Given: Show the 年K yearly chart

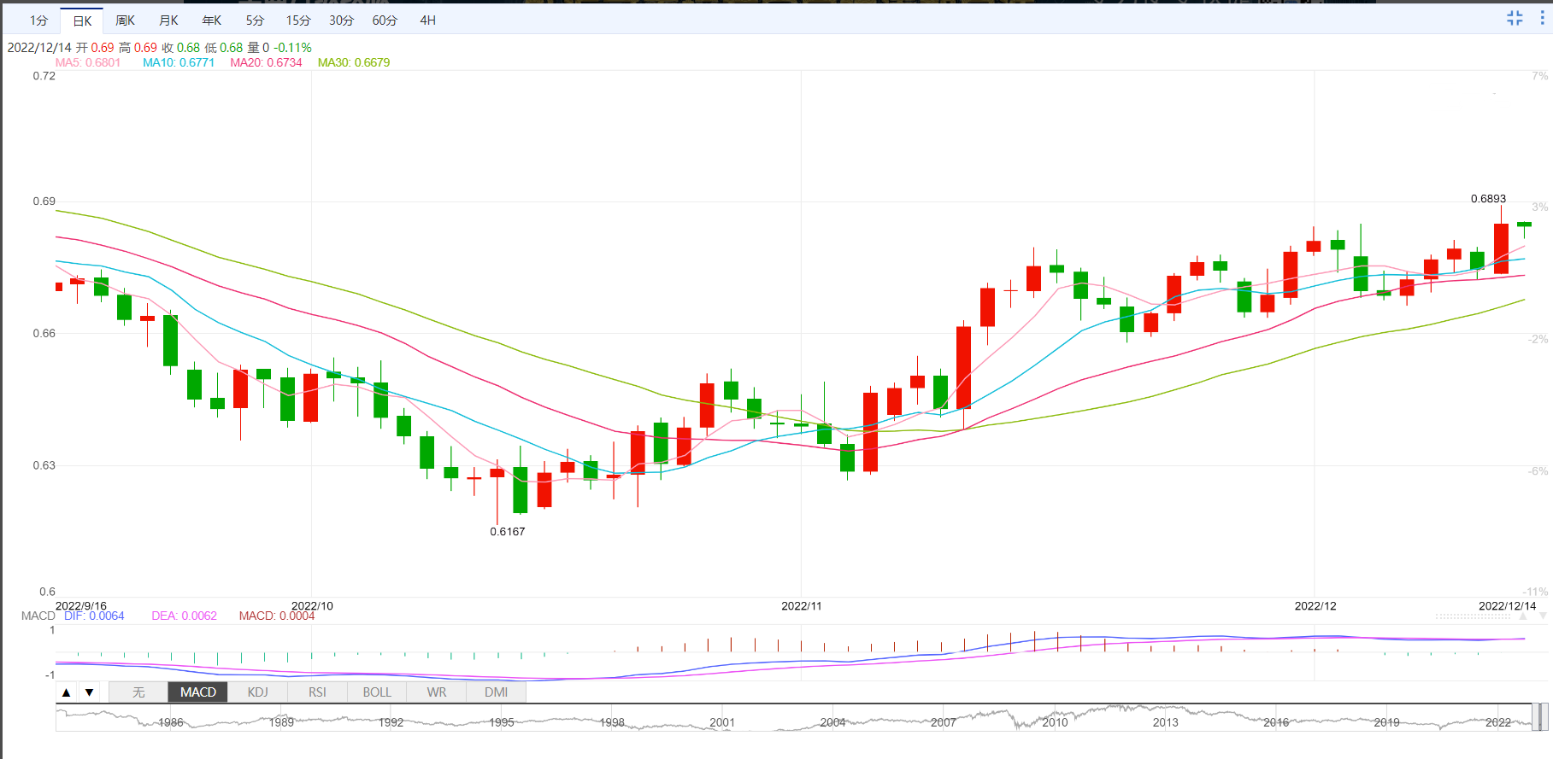Looking at the screenshot, I should click(x=212, y=20).
